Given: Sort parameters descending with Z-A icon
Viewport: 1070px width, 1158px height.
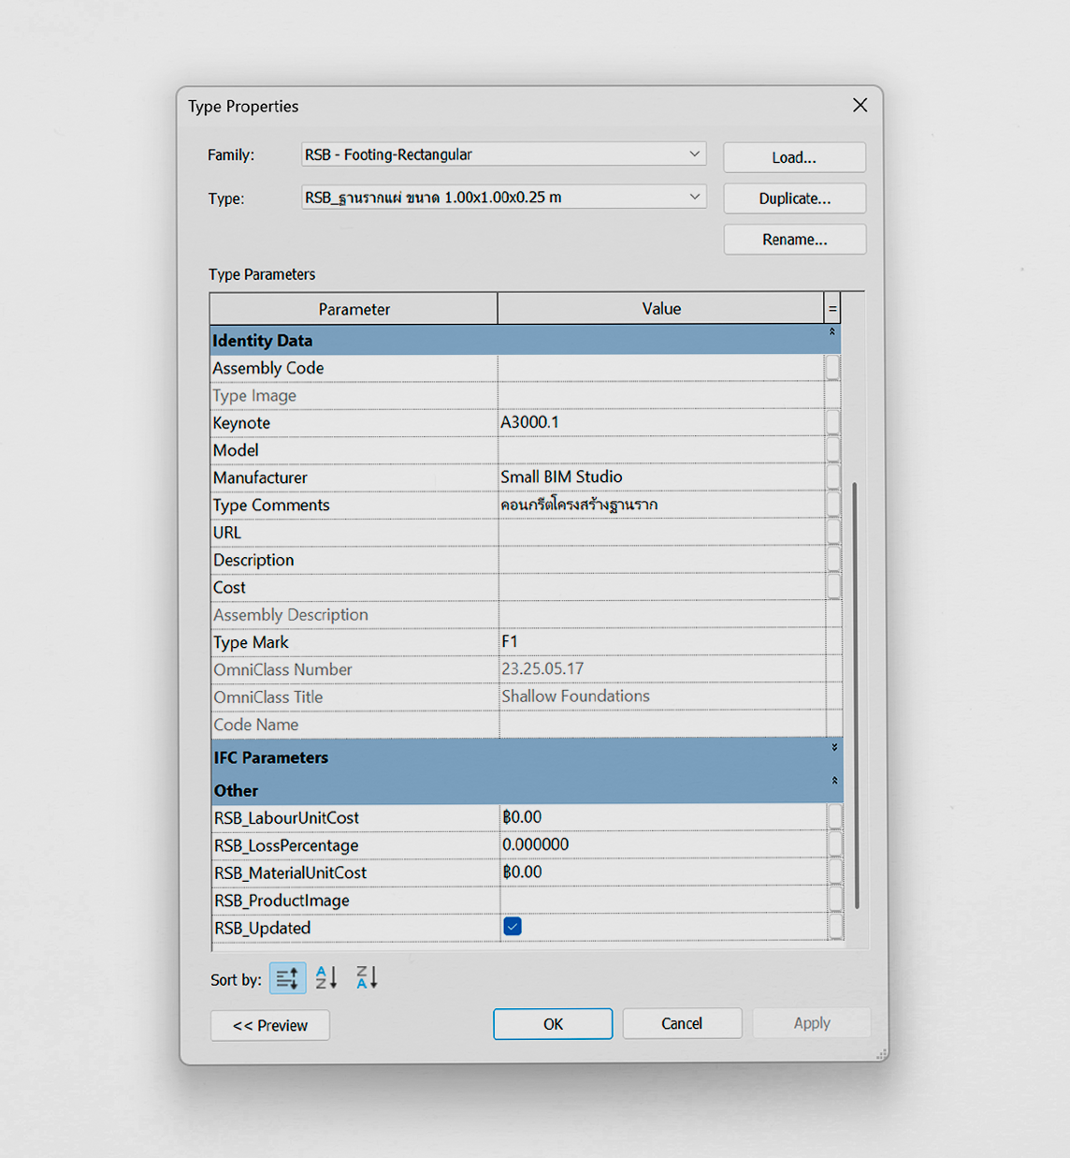Looking at the screenshot, I should [366, 977].
